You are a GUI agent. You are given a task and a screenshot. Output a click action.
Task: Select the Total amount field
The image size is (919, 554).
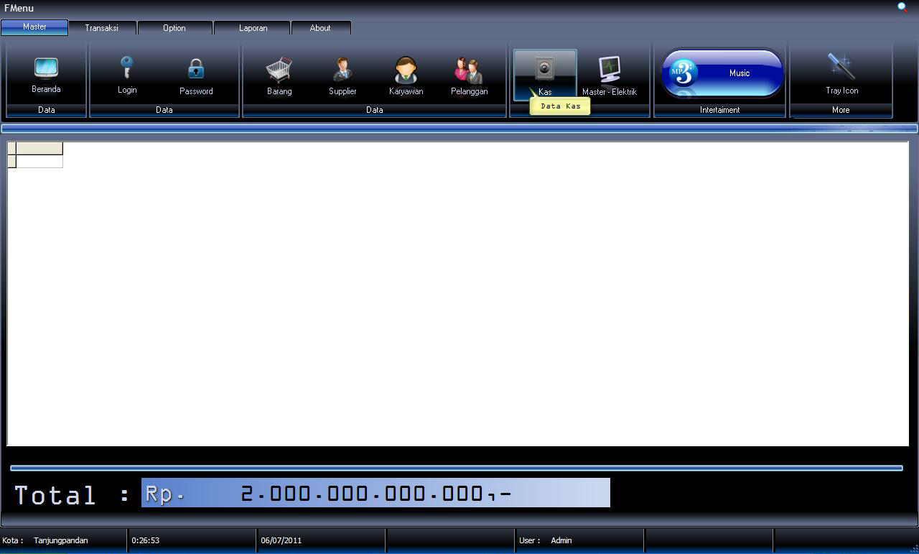(x=376, y=493)
